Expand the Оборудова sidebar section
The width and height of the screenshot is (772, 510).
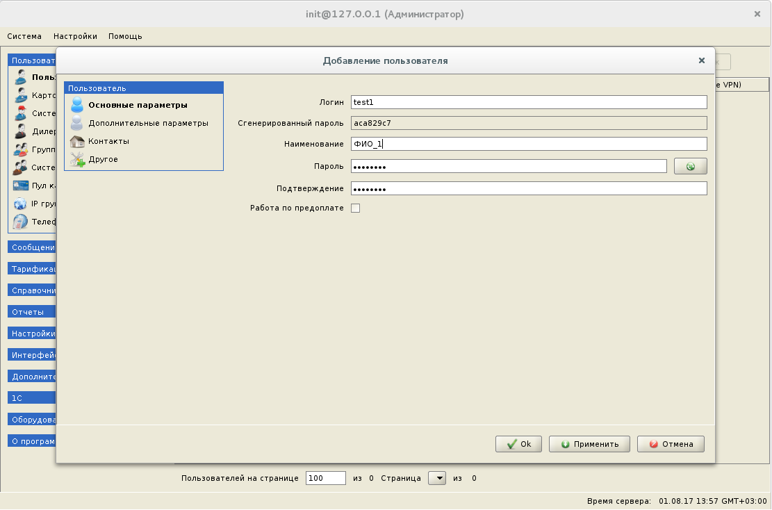tap(31, 420)
